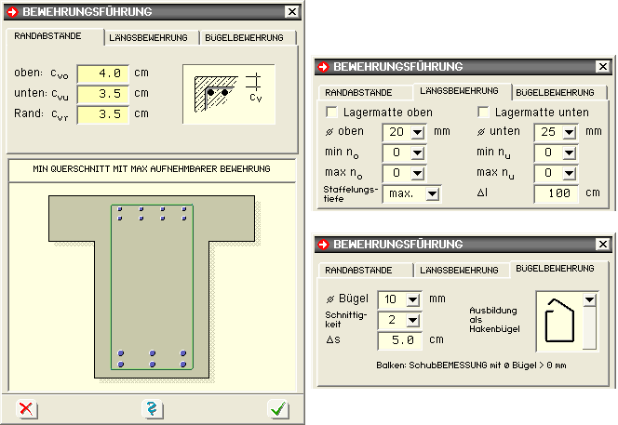Screen dimensions: 618x425
Task: Click the red arrow icon in the title bar above the cross-section
Action: (x=12, y=12)
